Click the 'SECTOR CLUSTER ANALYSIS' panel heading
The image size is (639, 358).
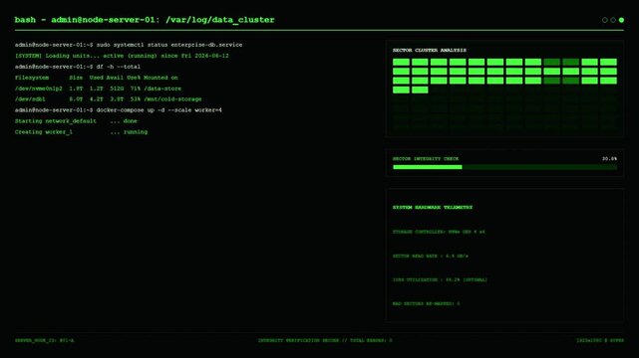pyautogui.click(x=429, y=51)
